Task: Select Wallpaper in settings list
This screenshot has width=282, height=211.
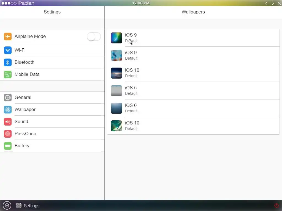Action: pos(52,109)
